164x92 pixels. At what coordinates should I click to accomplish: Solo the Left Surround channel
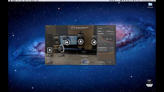(61, 55)
